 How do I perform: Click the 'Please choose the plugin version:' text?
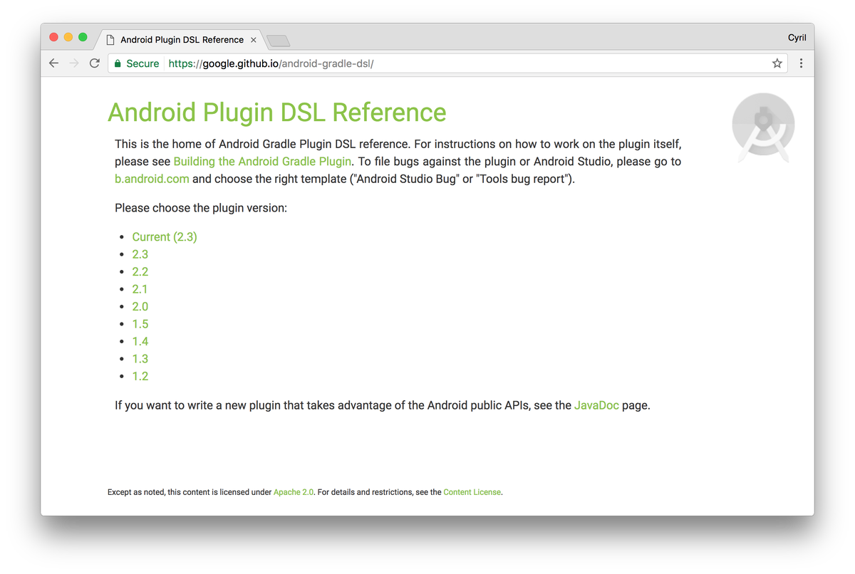201,208
